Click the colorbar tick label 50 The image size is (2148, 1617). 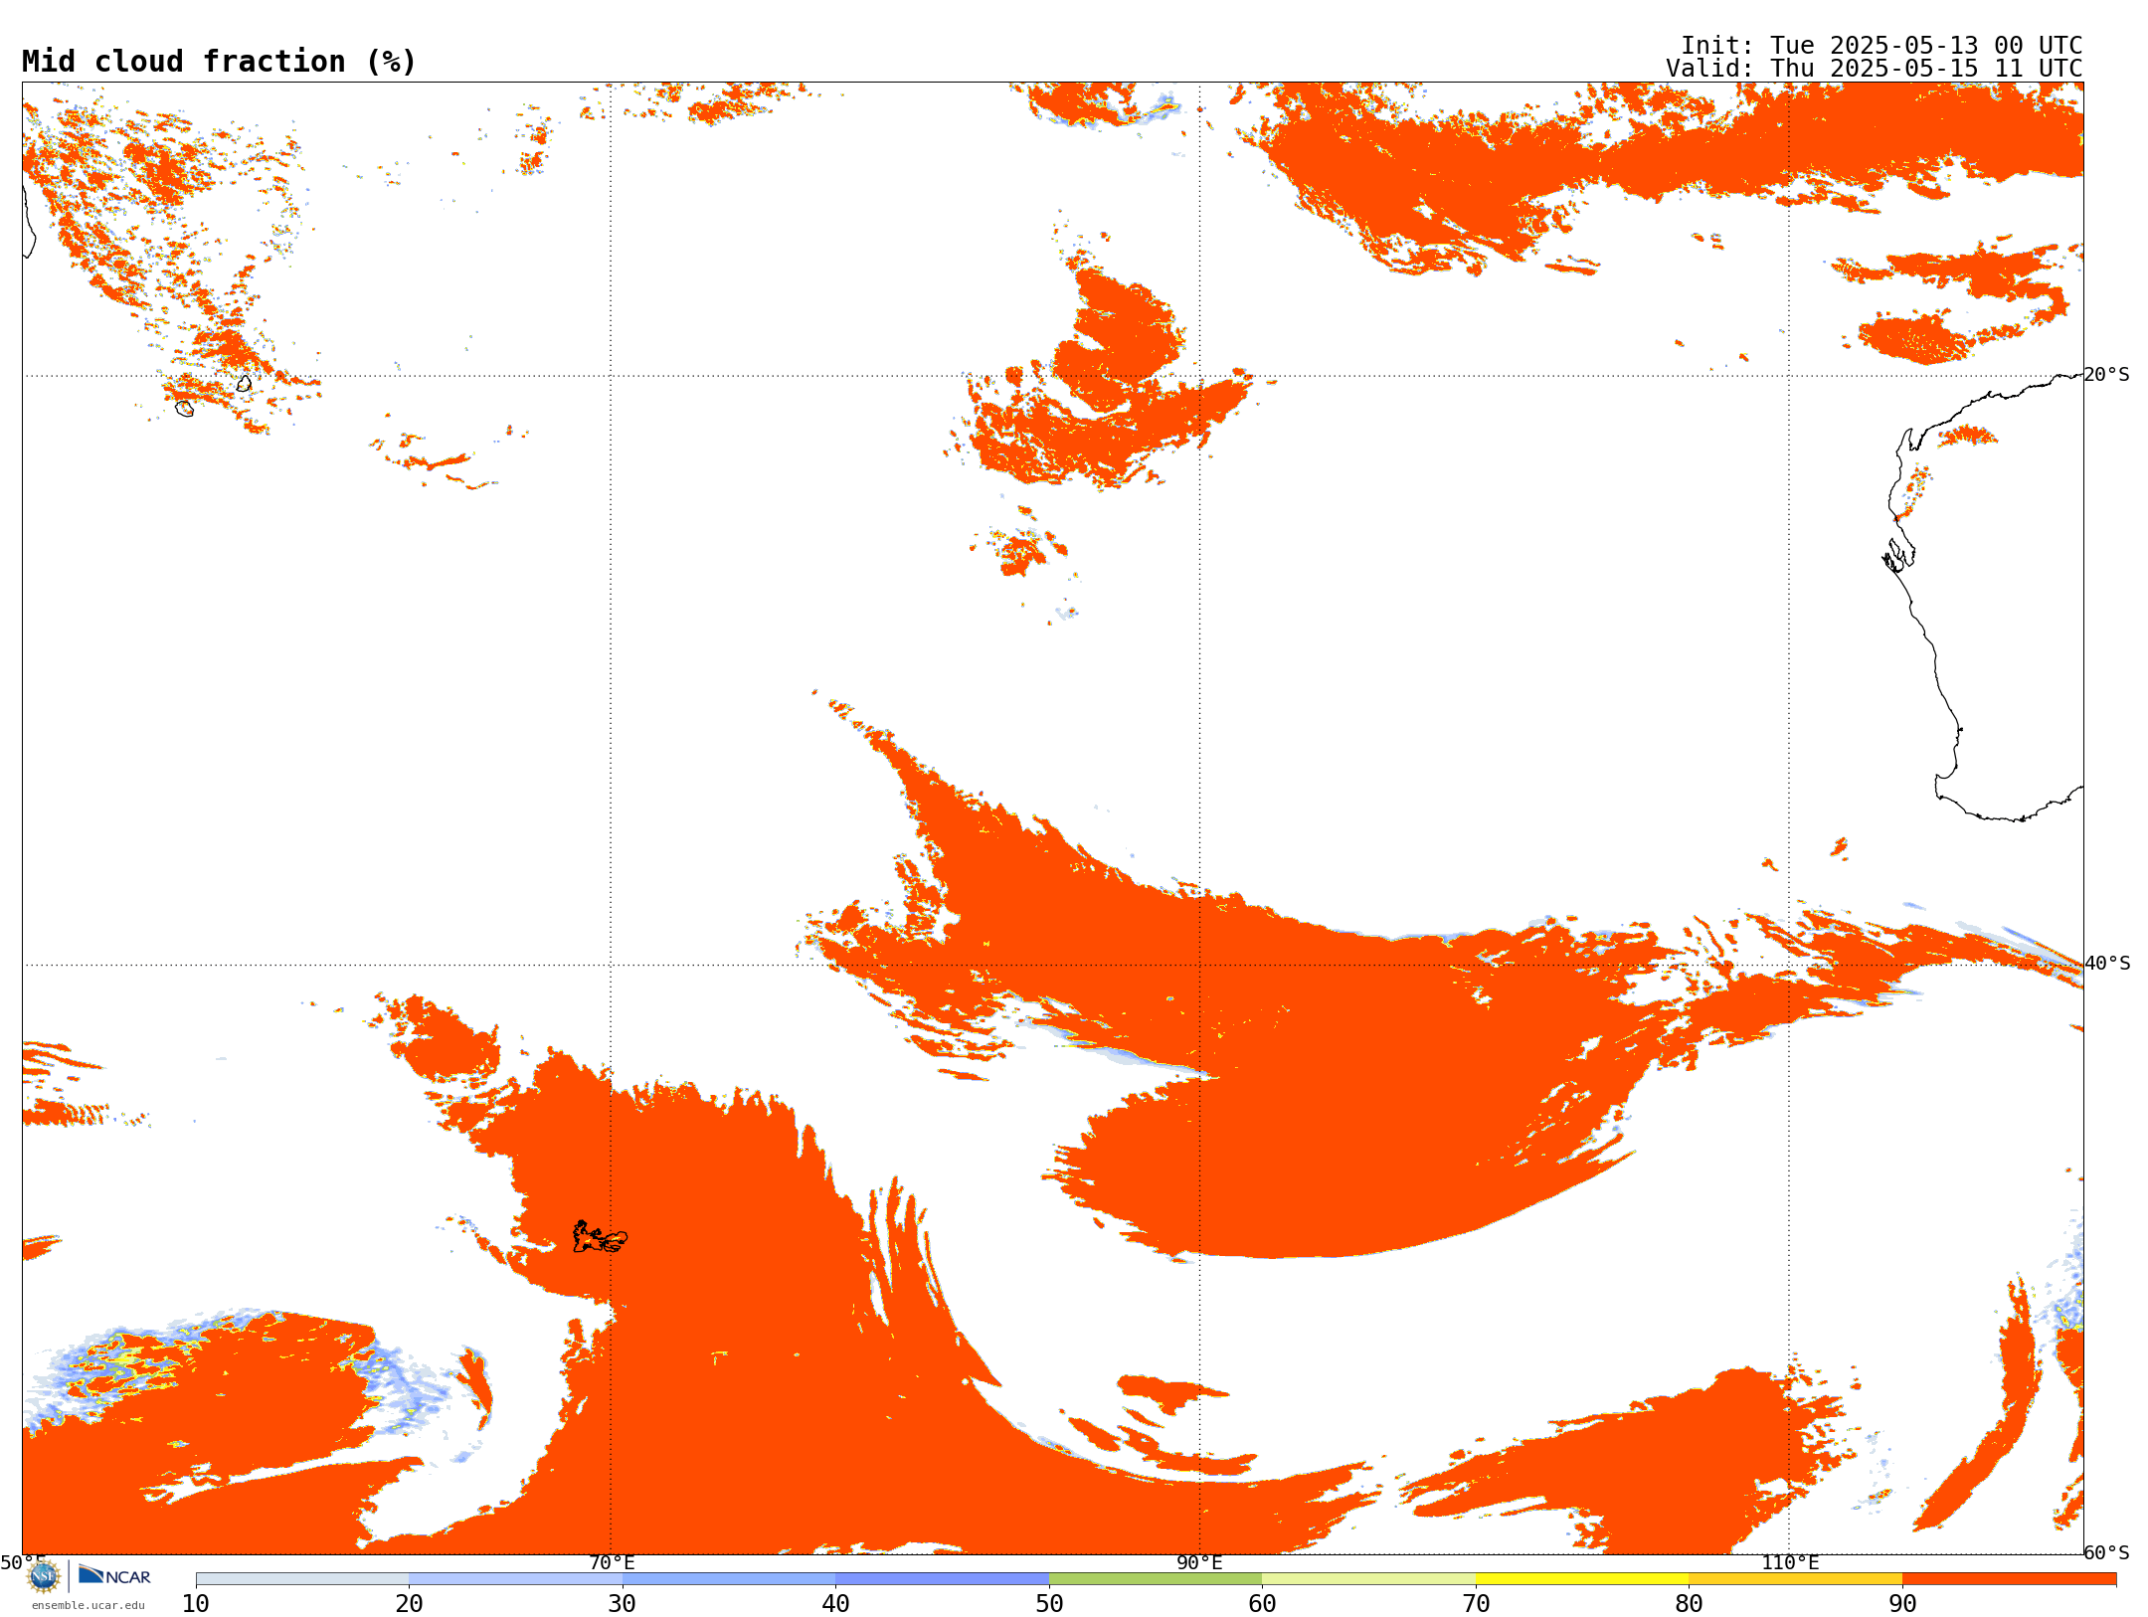(x=1049, y=1604)
